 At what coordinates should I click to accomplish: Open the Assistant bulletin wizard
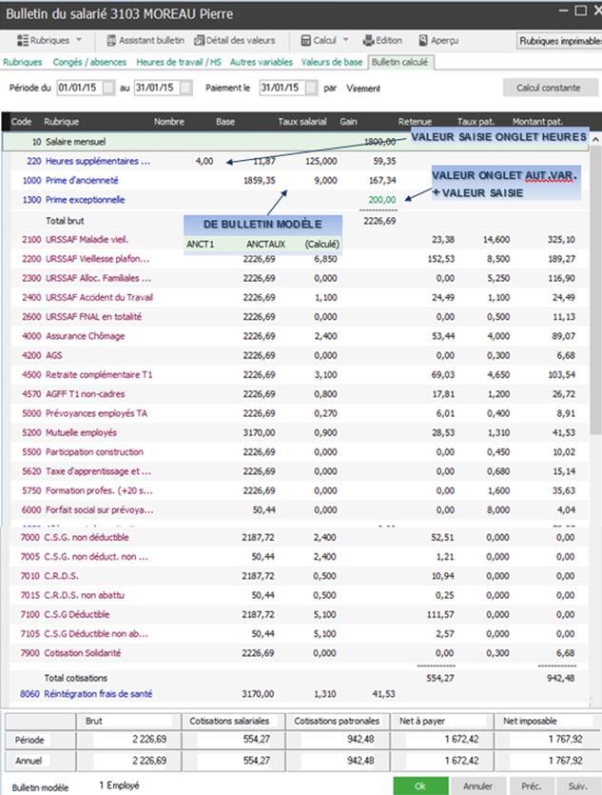pos(146,41)
